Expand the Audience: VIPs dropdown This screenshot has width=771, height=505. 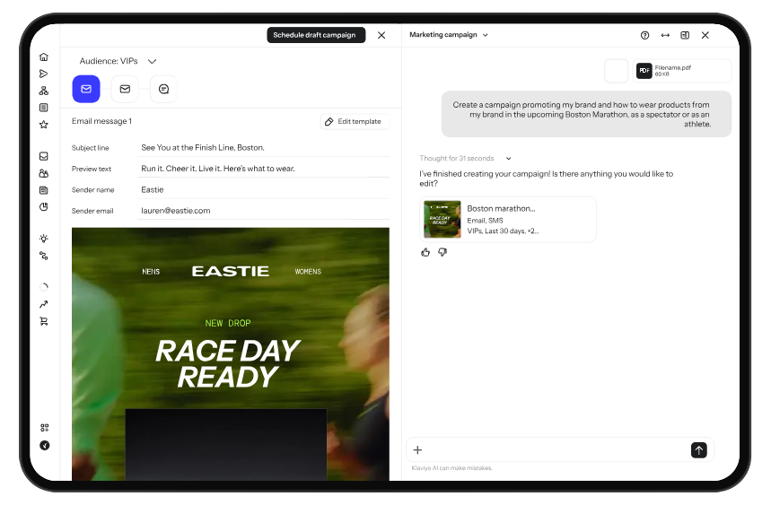pos(118,61)
